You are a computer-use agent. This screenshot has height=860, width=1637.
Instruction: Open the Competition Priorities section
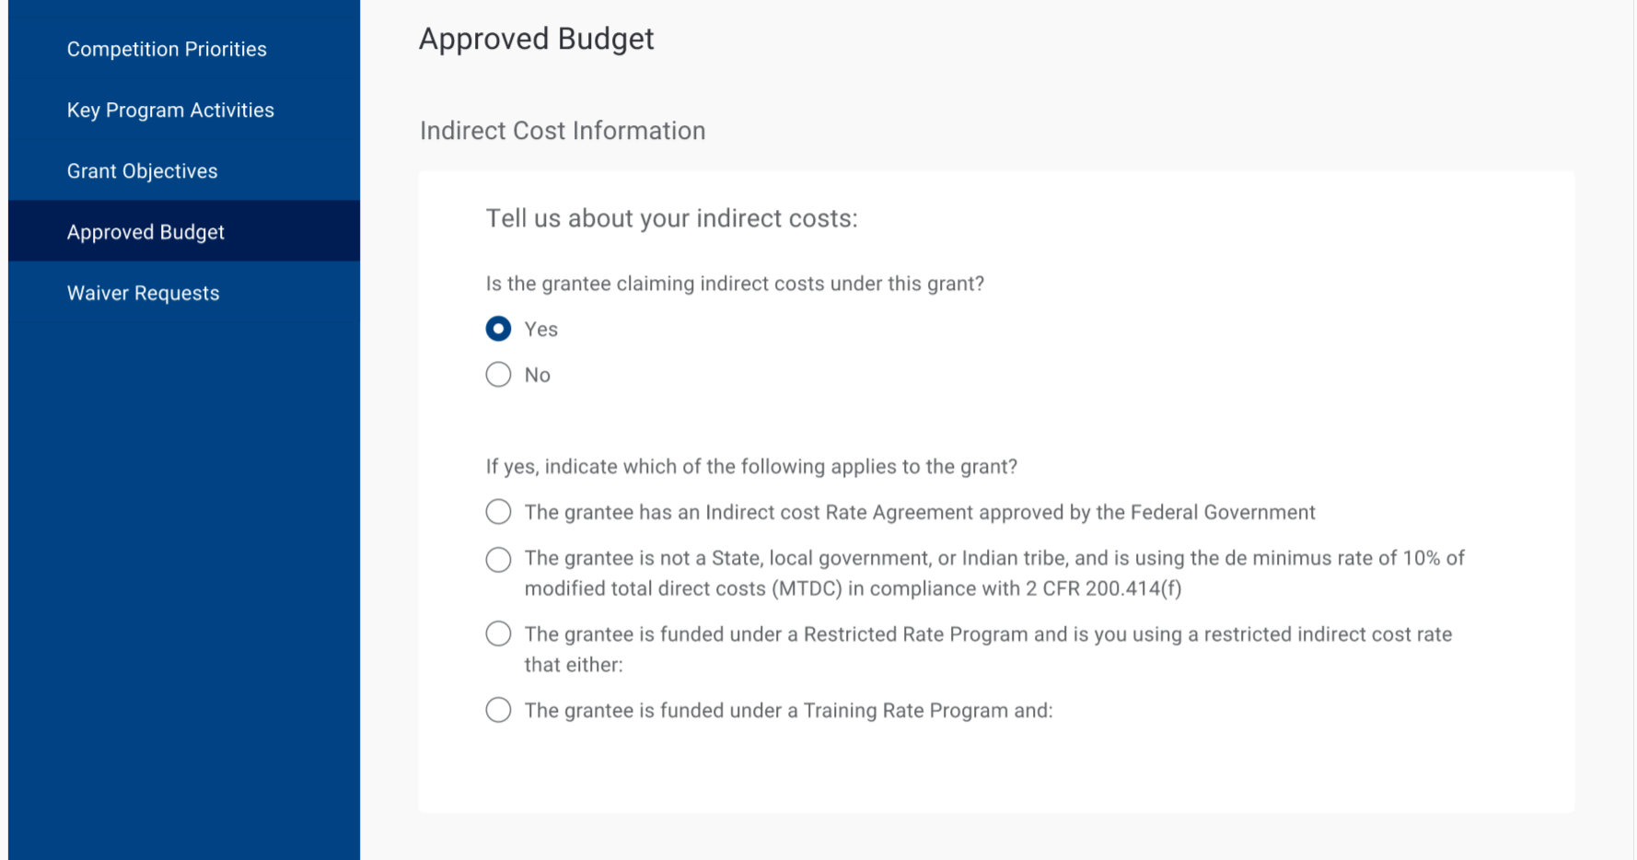167,50
